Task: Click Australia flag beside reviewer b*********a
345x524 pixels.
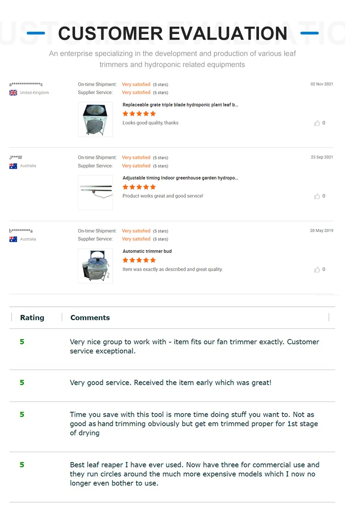Action: 13,239
